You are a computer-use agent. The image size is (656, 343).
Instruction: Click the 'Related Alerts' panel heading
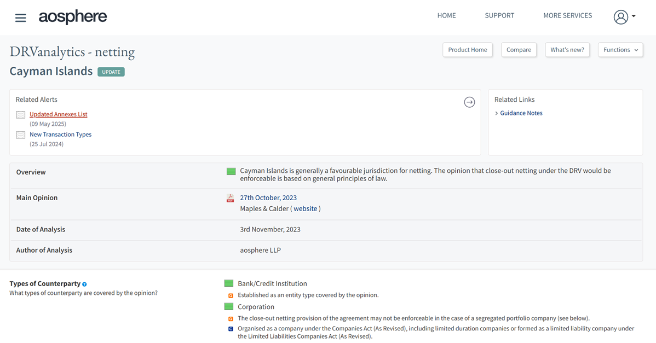(36, 100)
